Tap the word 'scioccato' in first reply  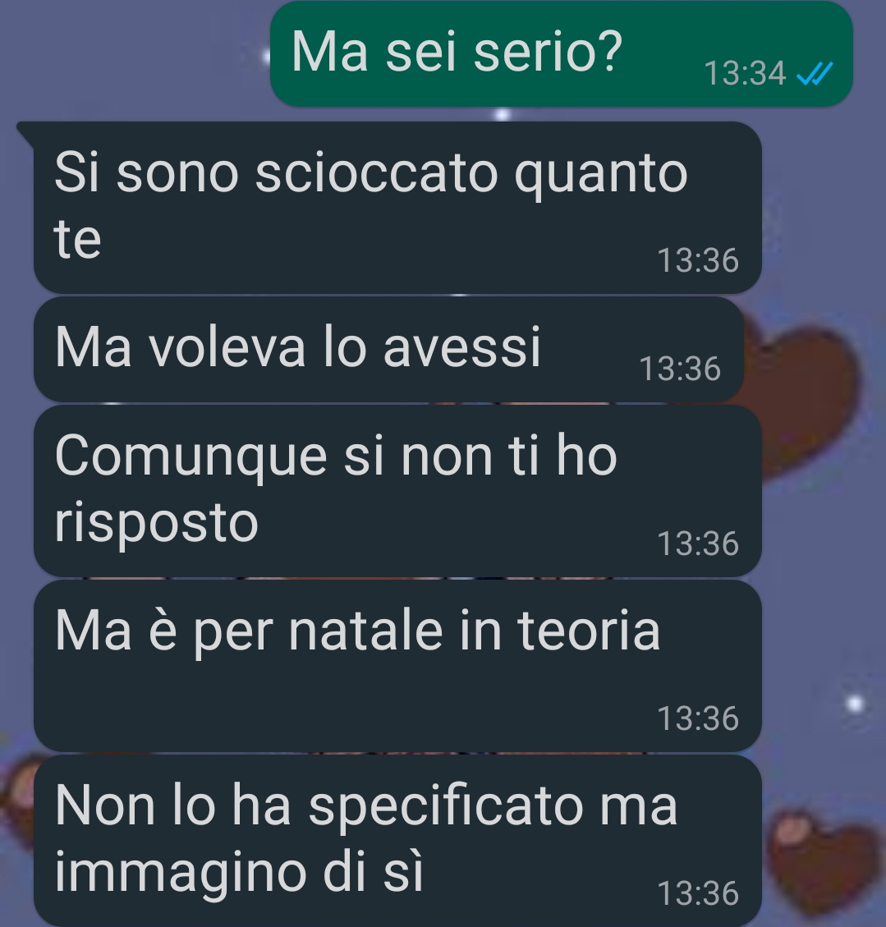coord(376,173)
